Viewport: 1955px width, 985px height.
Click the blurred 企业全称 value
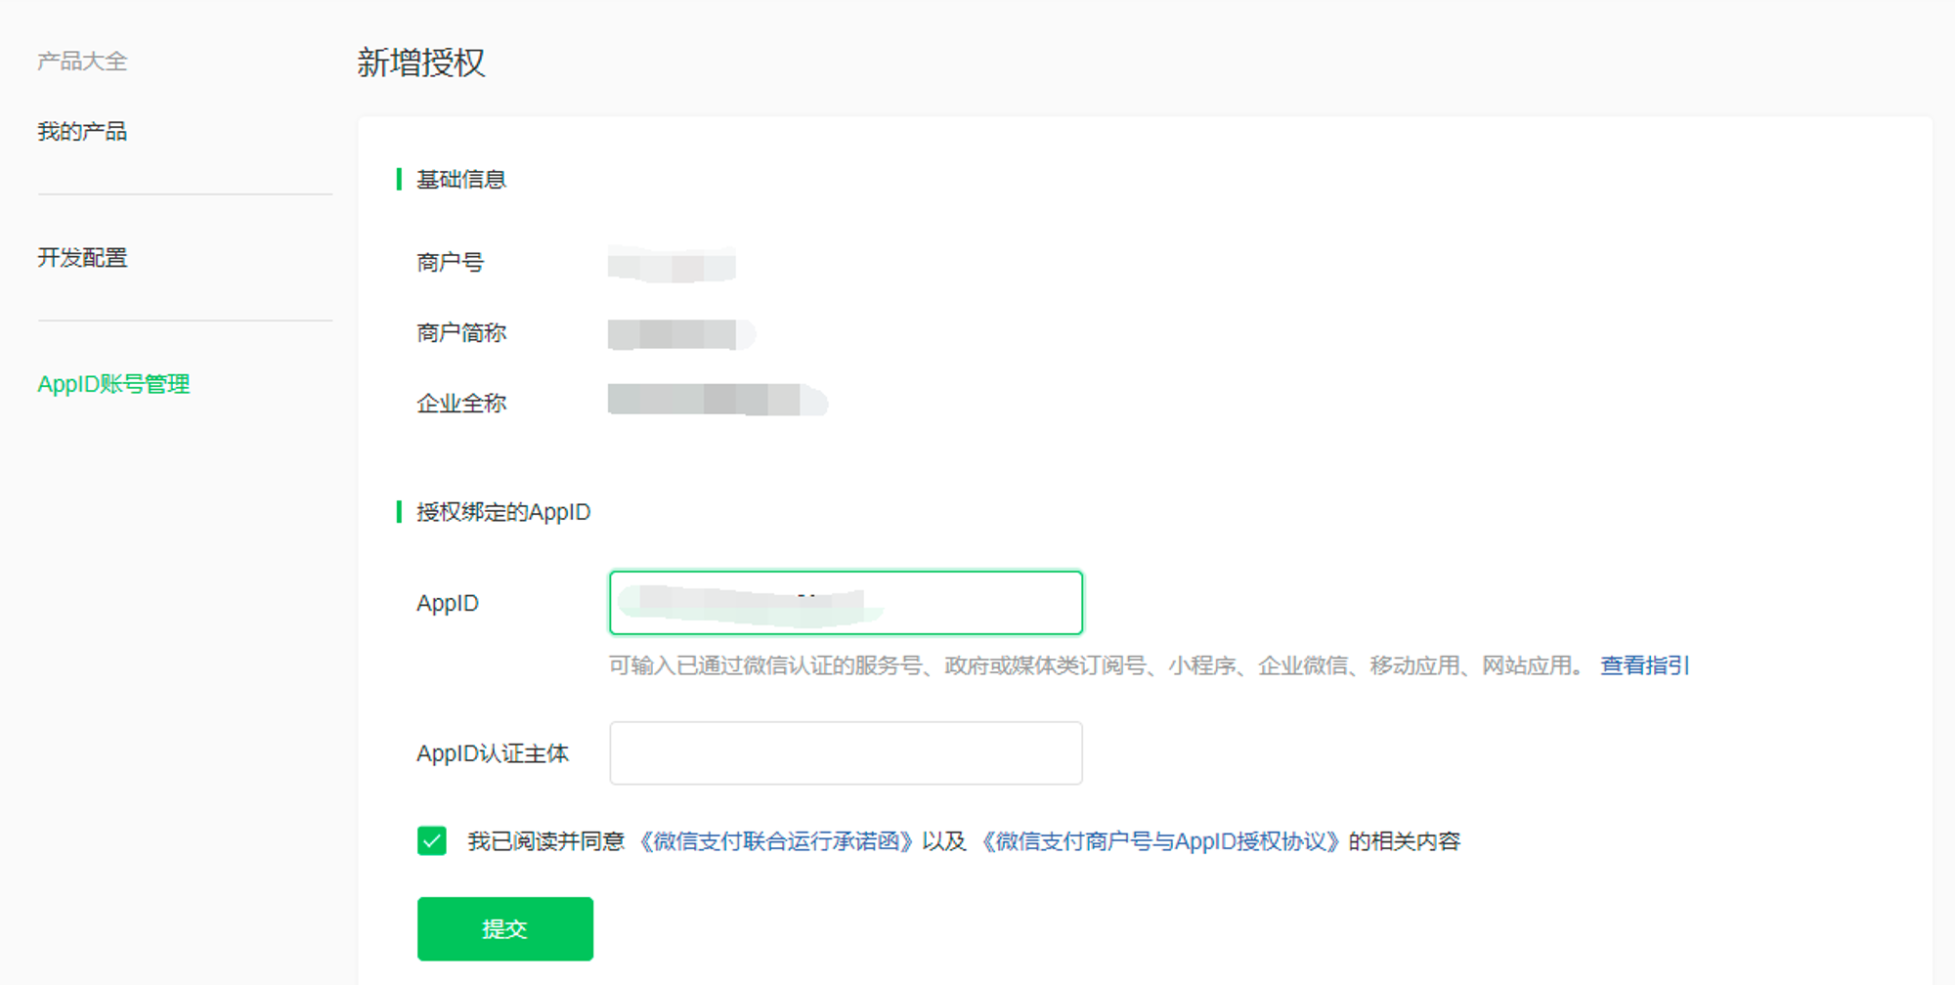click(x=717, y=401)
